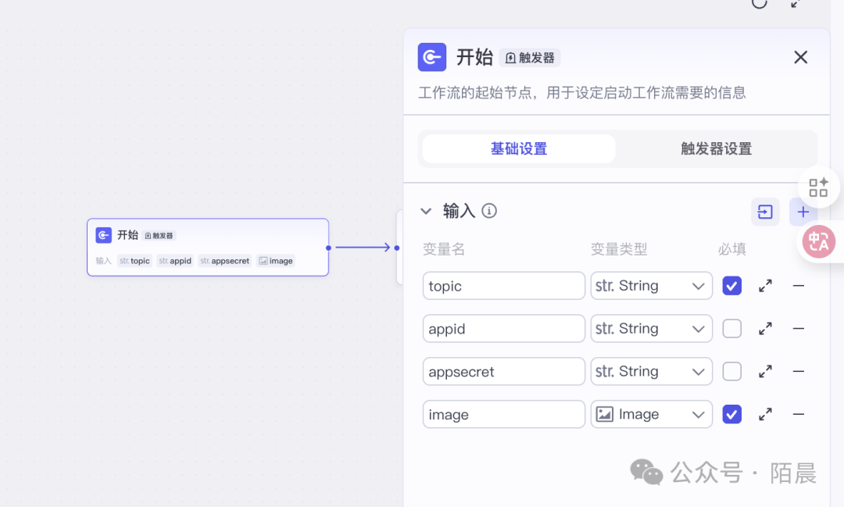This screenshot has width=844, height=507.
Task: Click the appsecret variable name field
Action: click(503, 371)
